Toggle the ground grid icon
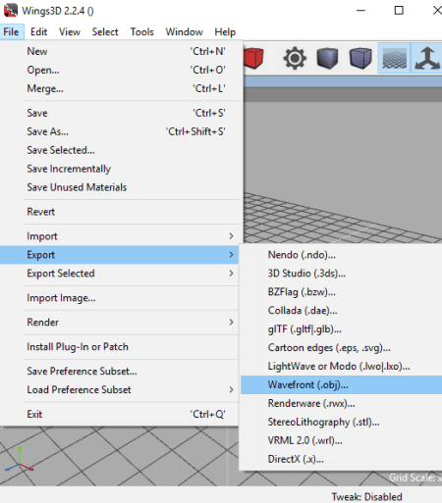This screenshot has height=503, width=442. tap(394, 58)
